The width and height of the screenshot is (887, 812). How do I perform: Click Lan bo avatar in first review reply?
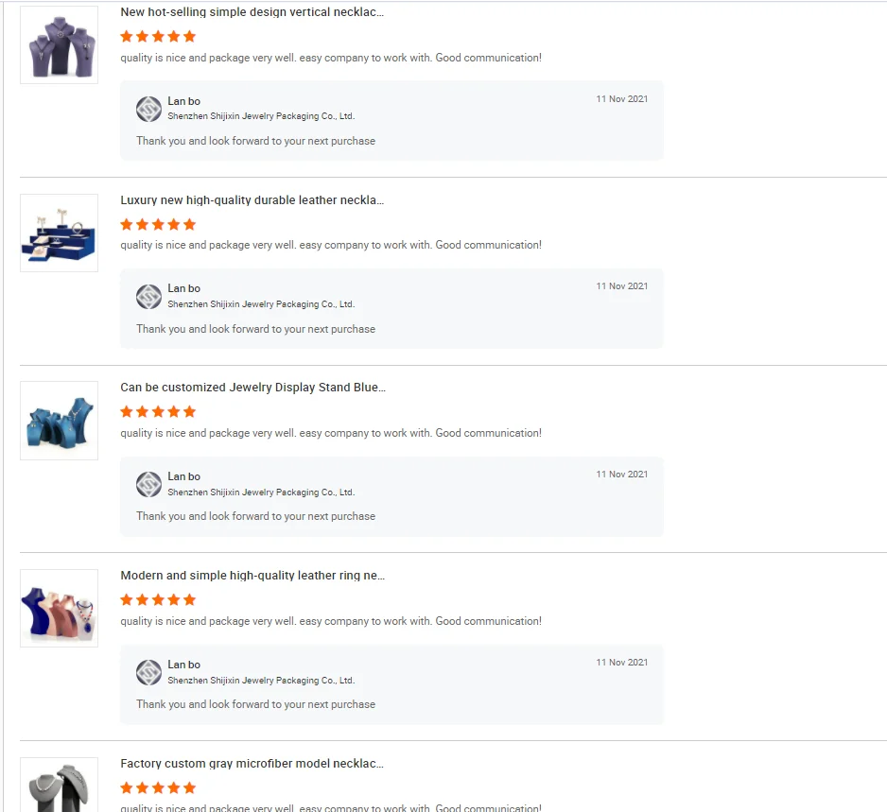click(x=148, y=109)
